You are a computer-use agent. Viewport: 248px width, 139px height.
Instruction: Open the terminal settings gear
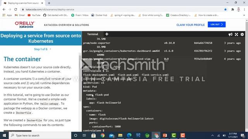point(242,34)
